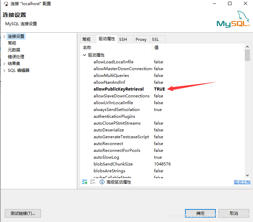Click the 值 column header
This screenshot has width=253, height=222.
(x=156, y=47)
